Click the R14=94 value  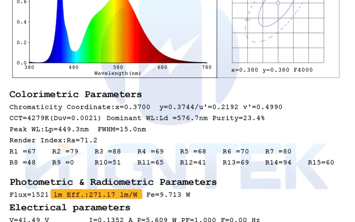[278, 163]
